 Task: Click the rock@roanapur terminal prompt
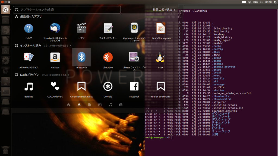[157, 137]
